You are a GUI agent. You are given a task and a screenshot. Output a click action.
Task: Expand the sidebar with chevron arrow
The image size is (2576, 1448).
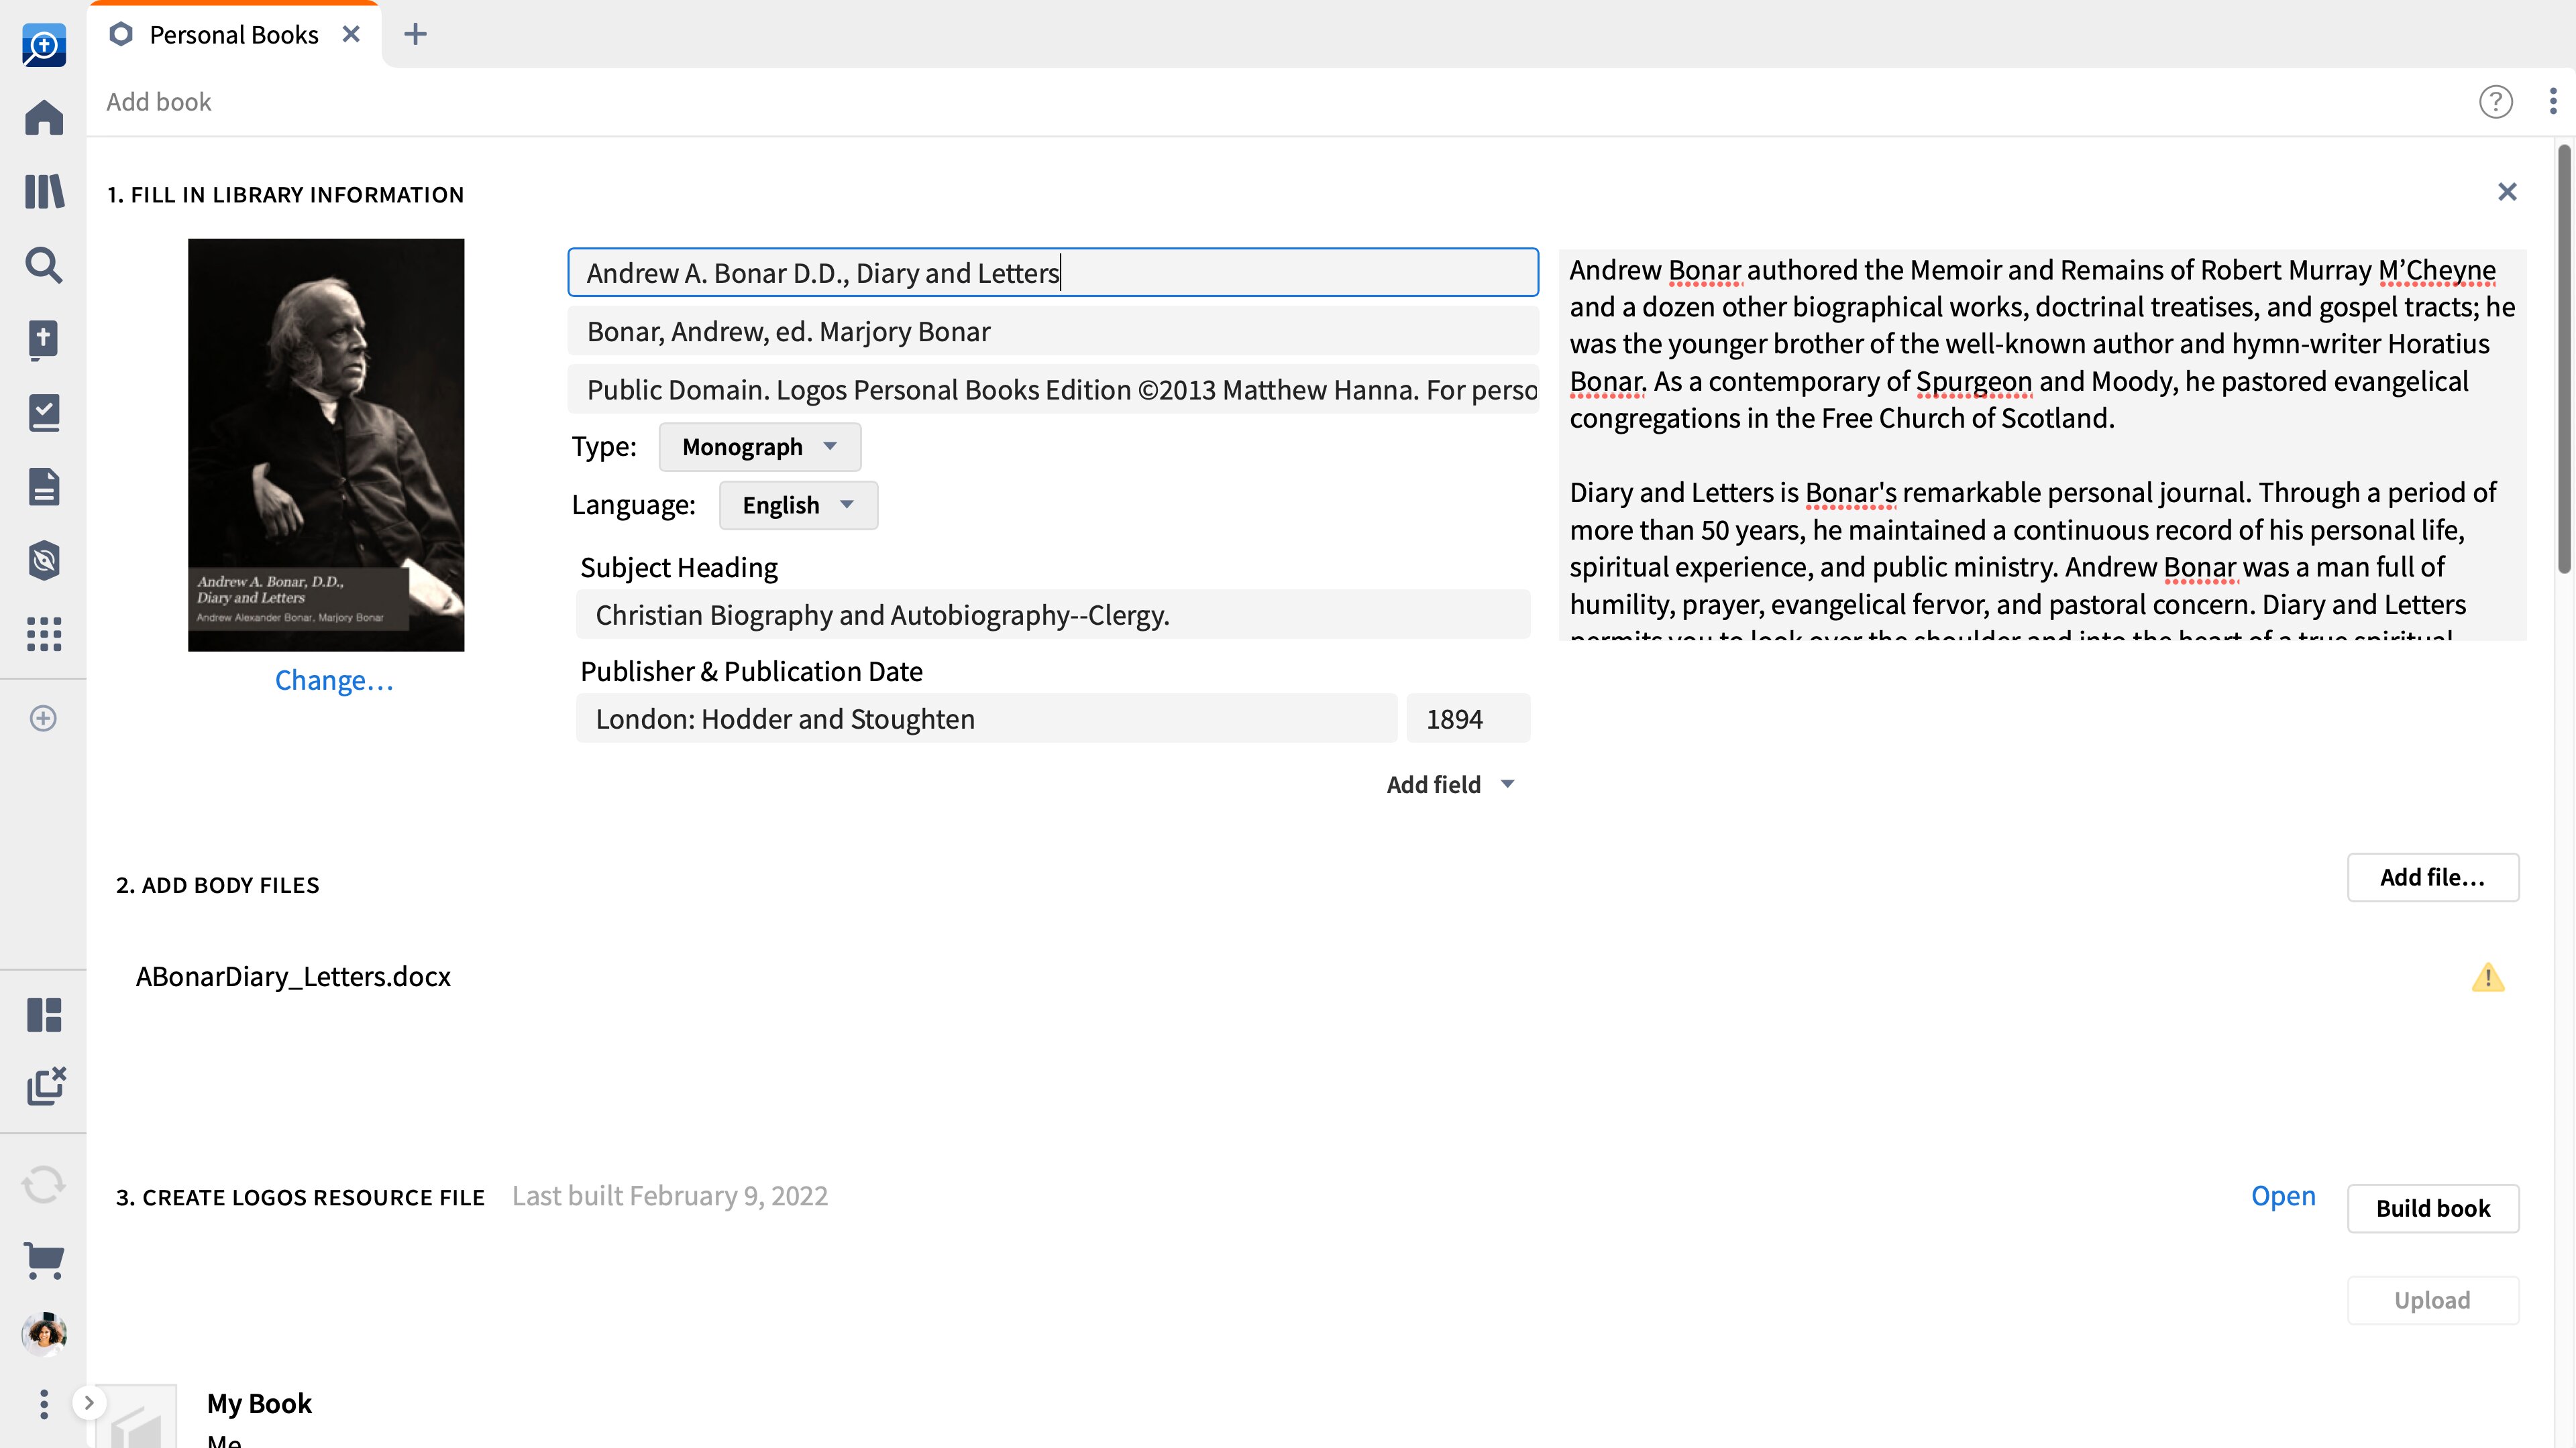(89, 1403)
